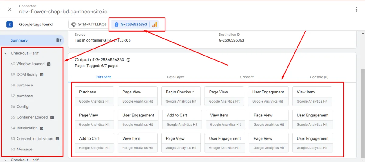365x162 pixels.
Task: Switch to the Consent tab
Action: 247,77
